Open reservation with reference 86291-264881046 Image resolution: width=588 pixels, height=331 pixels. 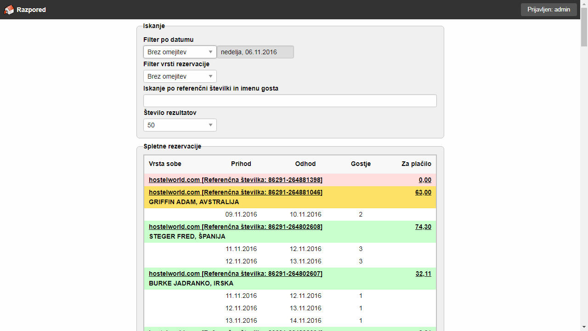235,192
